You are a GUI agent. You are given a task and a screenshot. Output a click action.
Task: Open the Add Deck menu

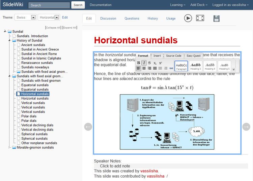click(199, 5)
